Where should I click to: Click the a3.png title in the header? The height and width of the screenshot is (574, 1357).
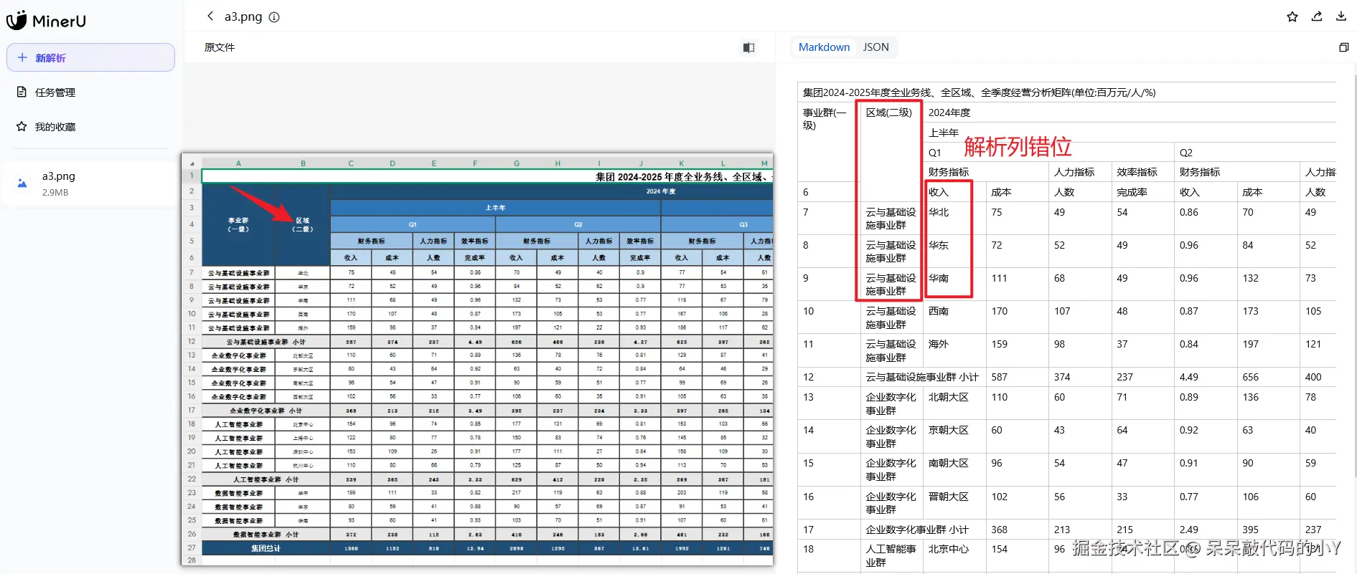tap(243, 16)
